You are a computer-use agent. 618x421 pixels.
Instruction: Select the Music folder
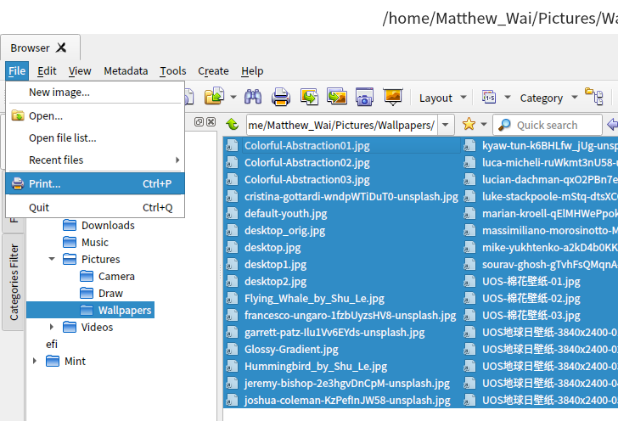[95, 242]
